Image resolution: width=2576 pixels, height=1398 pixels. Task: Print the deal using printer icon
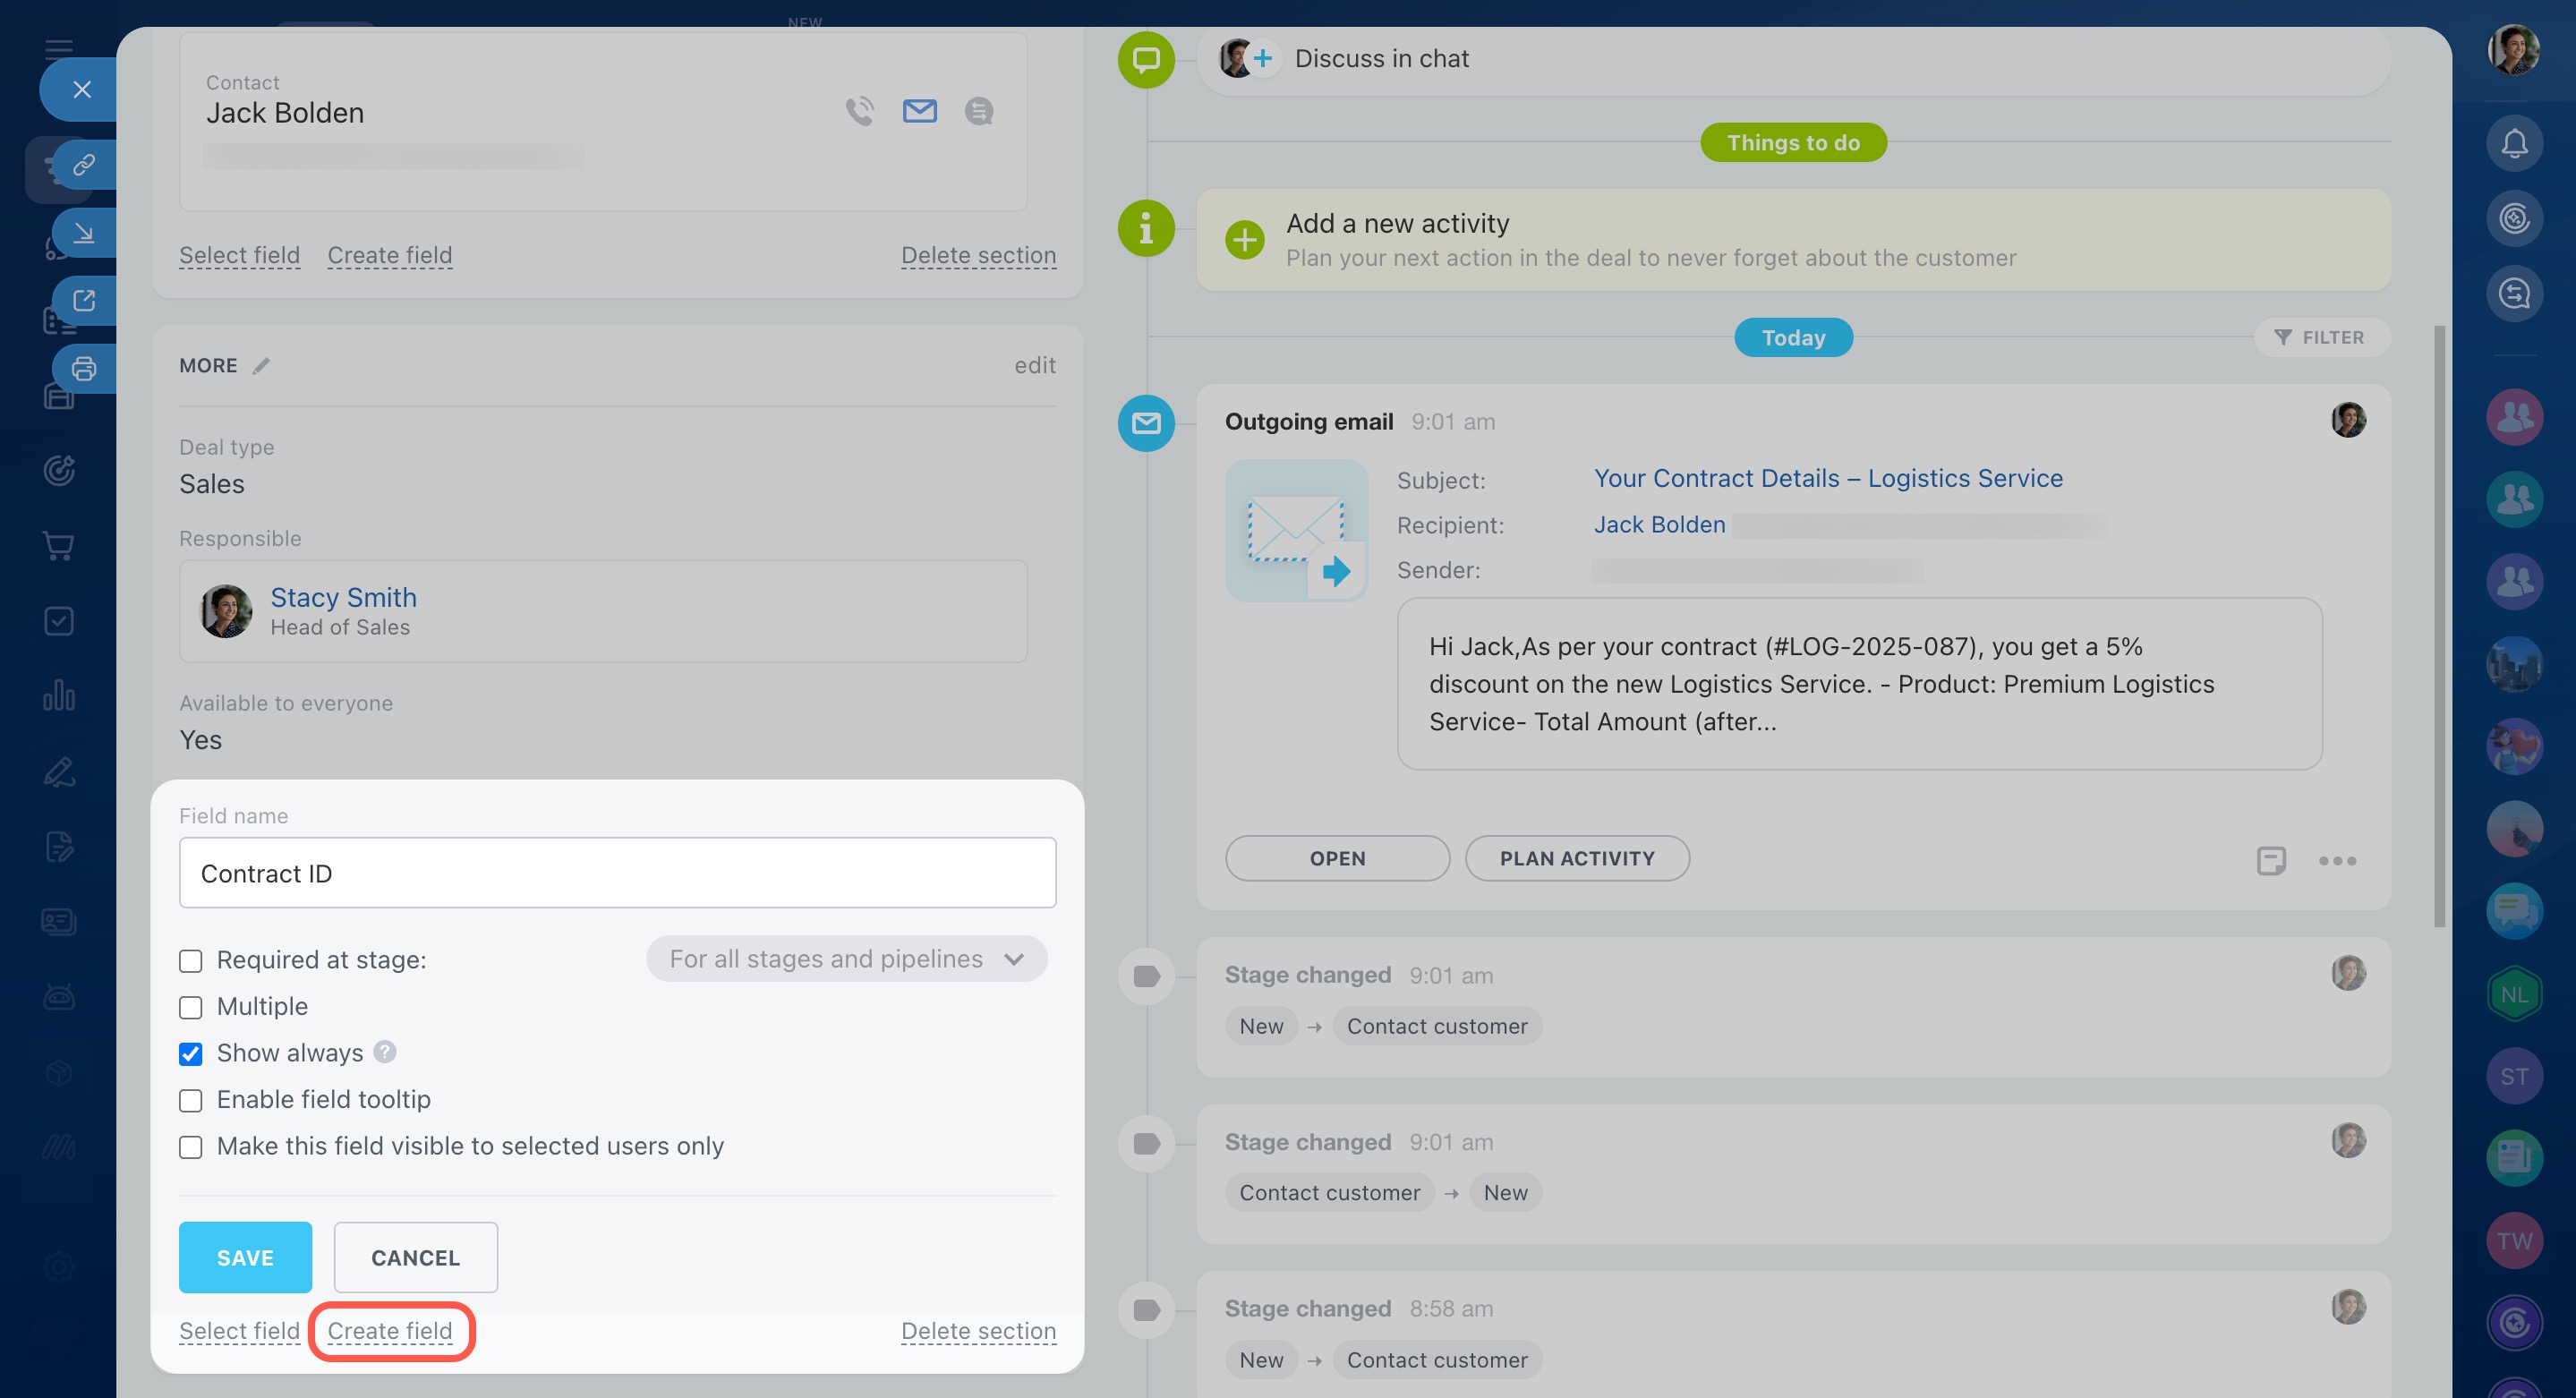[x=84, y=368]
